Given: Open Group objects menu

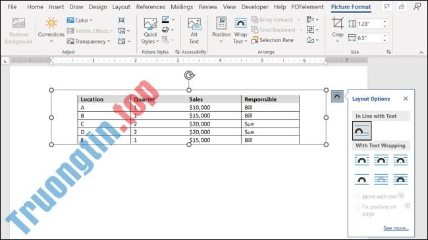Looking at the screenshot, I should coord(313,30).
